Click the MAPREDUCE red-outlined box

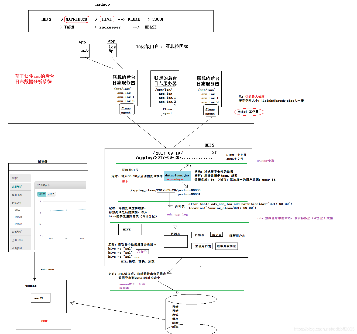77,19
